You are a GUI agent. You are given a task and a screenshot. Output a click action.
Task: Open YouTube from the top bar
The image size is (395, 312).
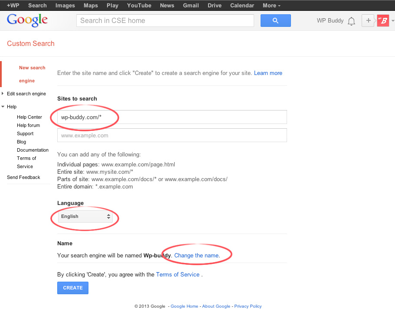pos(139,5)
